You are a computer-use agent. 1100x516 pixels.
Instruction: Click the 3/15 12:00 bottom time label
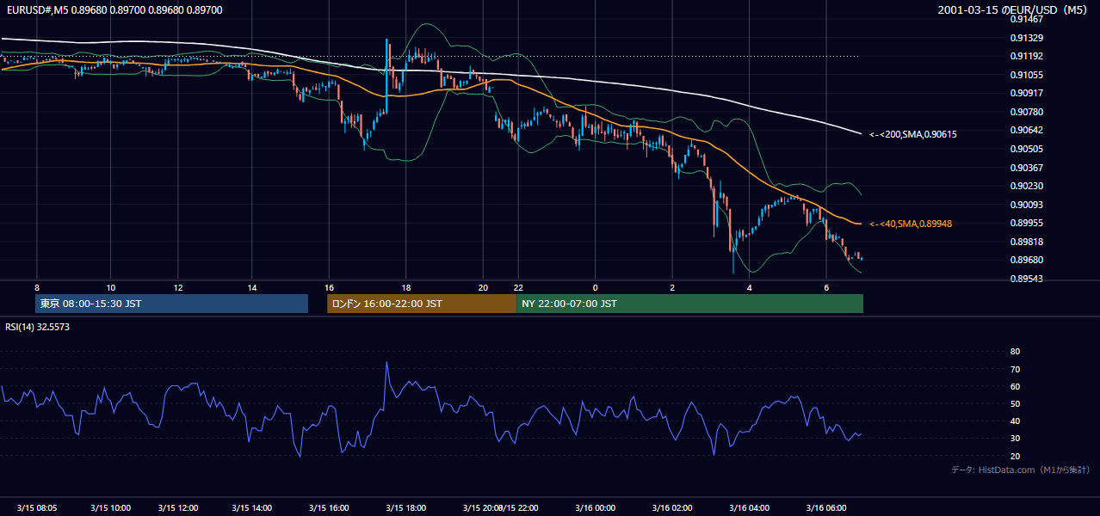[x=177, y=508]
